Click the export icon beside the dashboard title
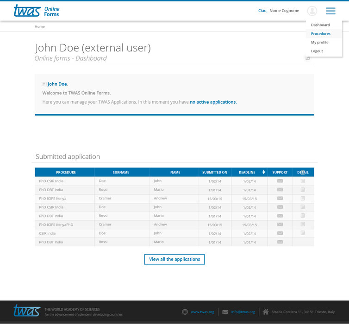Viewport: 349px width, 324px height. point(308,58)
